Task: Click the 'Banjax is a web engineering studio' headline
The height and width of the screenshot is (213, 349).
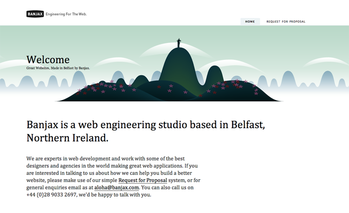Action: coord(146,131)
